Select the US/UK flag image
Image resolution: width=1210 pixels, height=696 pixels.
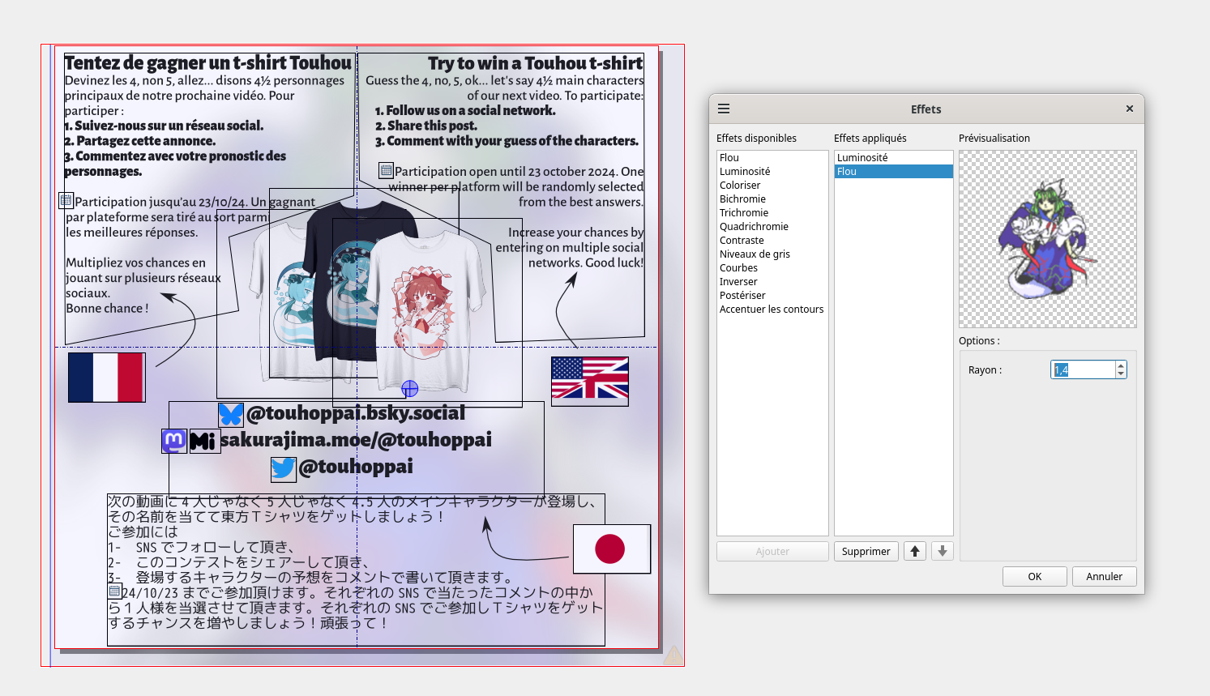[589, 379]
